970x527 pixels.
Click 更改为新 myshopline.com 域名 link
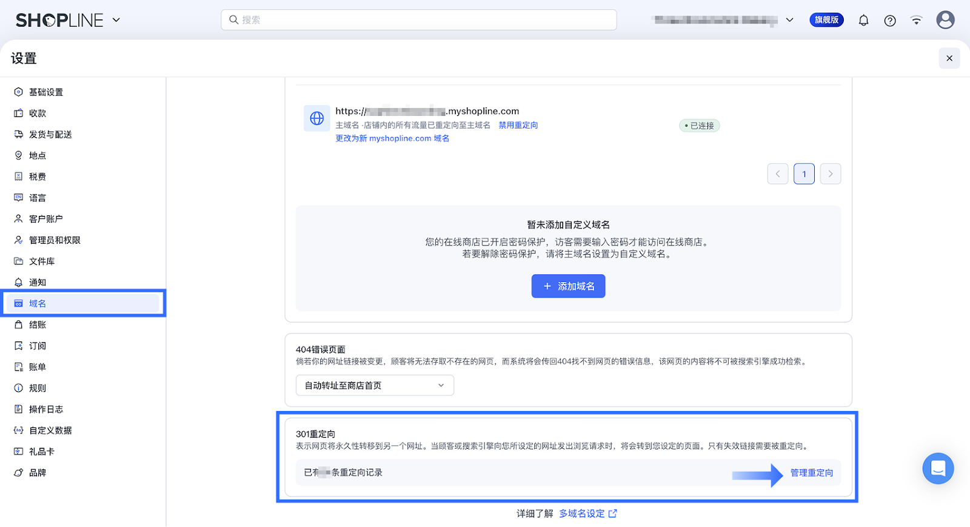click(x=392, y=138)
